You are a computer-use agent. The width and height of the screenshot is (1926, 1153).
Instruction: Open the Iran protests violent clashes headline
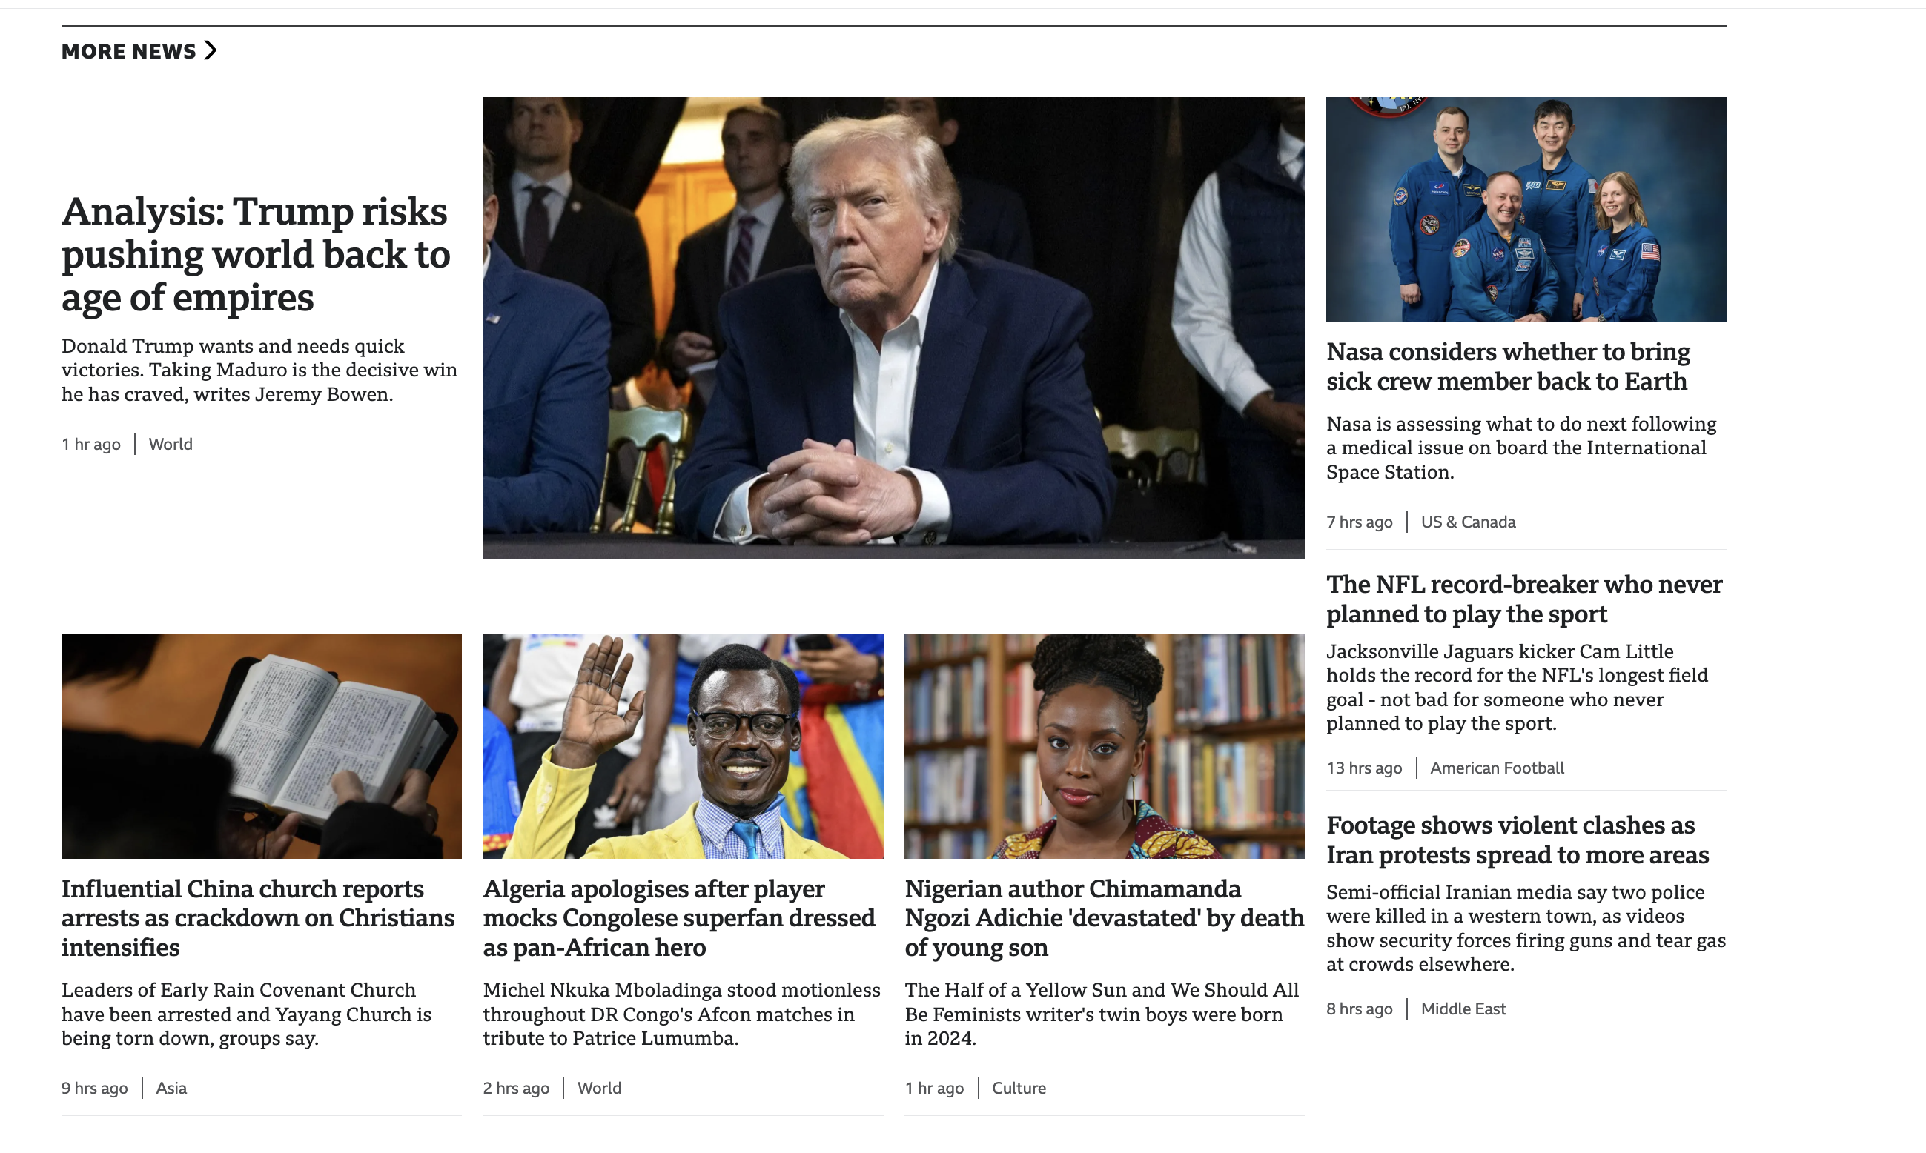coord(1516,839)
